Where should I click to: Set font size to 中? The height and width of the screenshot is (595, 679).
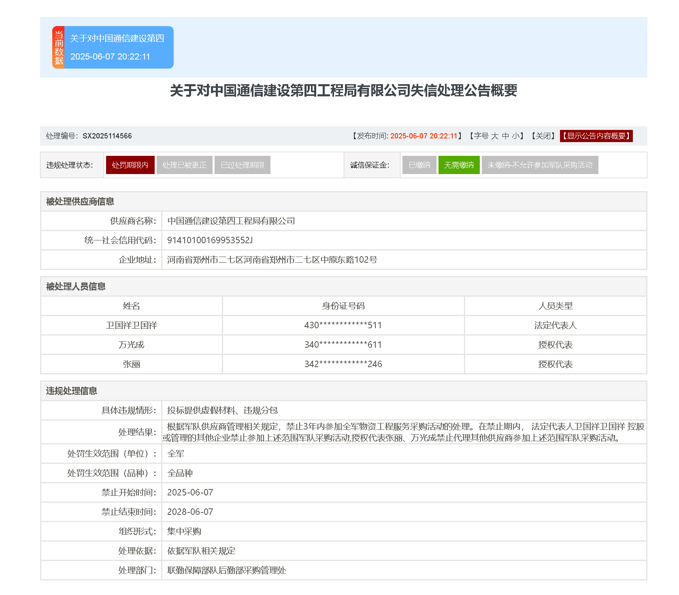point(505,136)
